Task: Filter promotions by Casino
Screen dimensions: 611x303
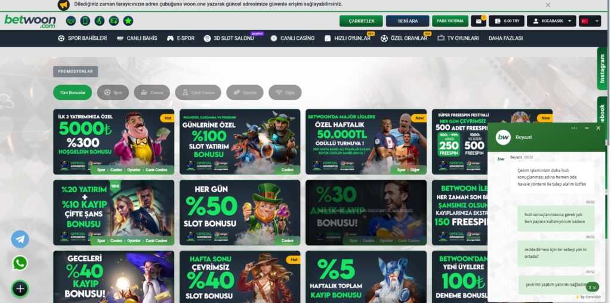Action: click(152, 93)
